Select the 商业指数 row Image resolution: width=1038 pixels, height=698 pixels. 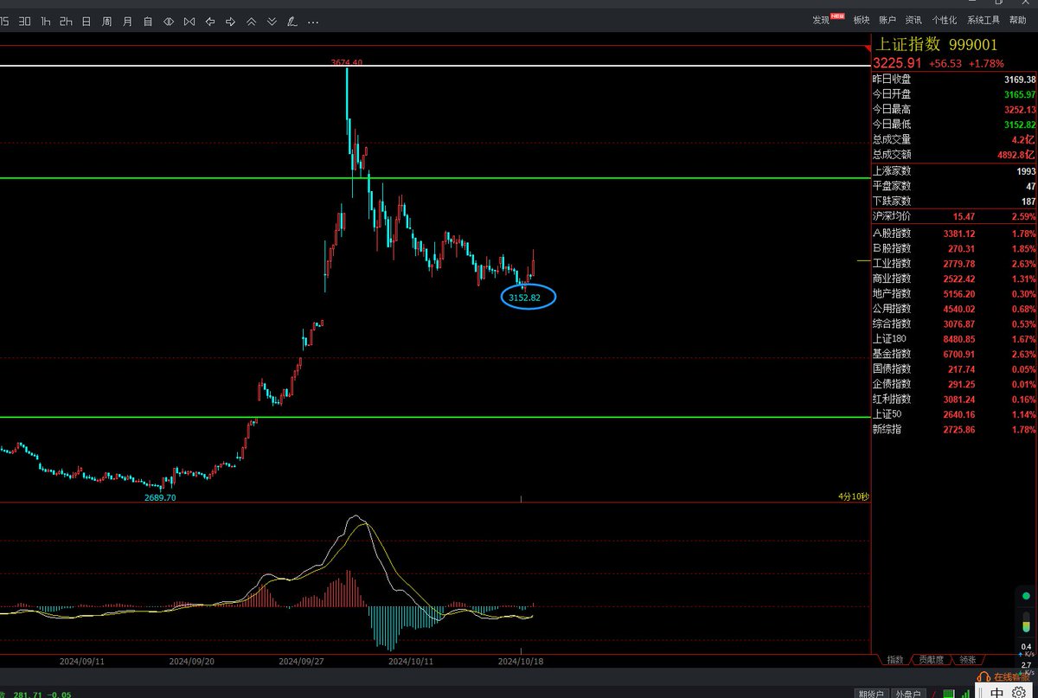pyautogui.click(x=954, y=279)
